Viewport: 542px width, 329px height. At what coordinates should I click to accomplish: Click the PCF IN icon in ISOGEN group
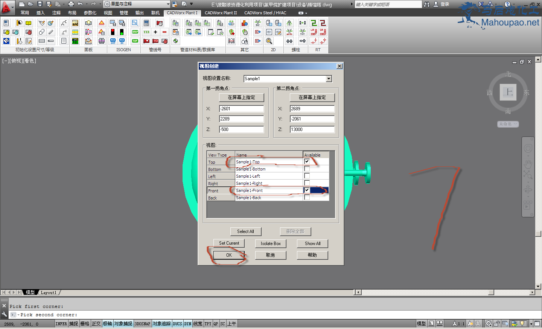122,41
